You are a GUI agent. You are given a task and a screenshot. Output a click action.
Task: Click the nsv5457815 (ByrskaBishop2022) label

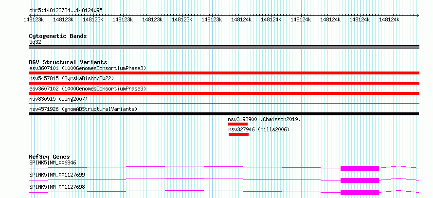(x=72, y=78)
